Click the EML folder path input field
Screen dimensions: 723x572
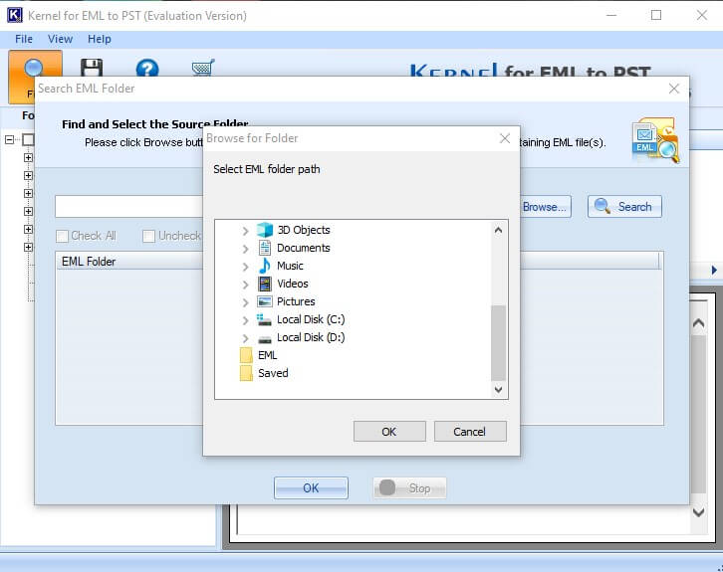(128, 207)
